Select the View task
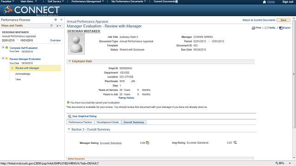This screenshot has width=296, height=166. (x=18, y=79)
